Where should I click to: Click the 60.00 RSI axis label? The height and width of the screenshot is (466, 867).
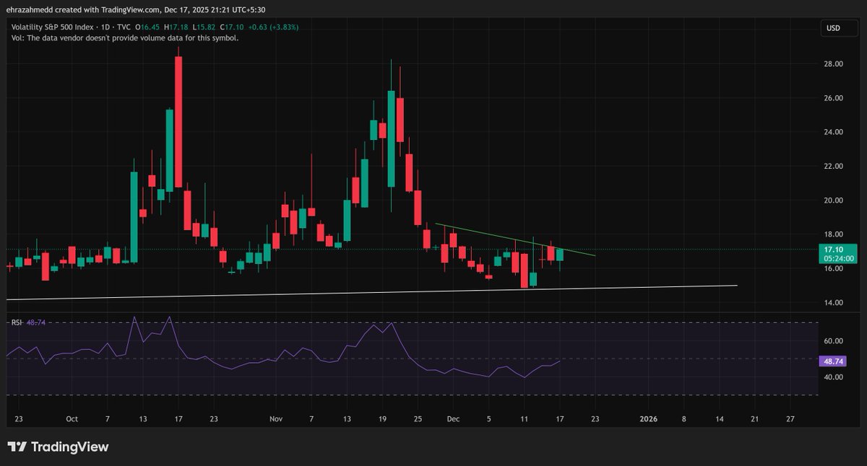[834, 341]
